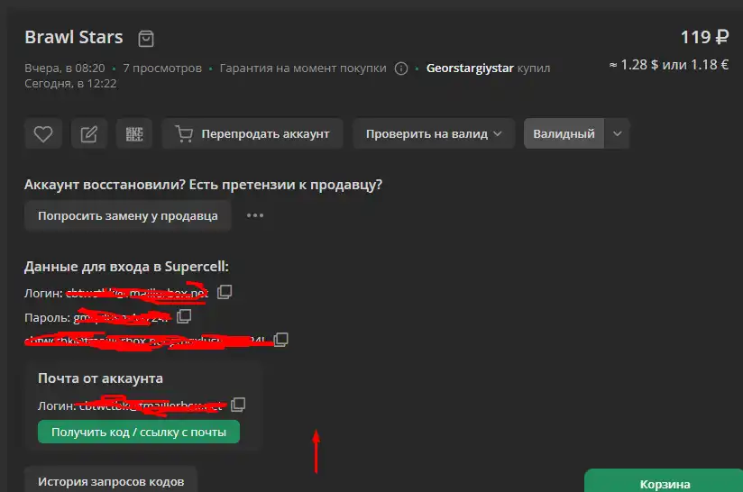Copy the Supercell login with copy icon
Image resolution: width=743 pixels, height=492 pixels.
225,292
